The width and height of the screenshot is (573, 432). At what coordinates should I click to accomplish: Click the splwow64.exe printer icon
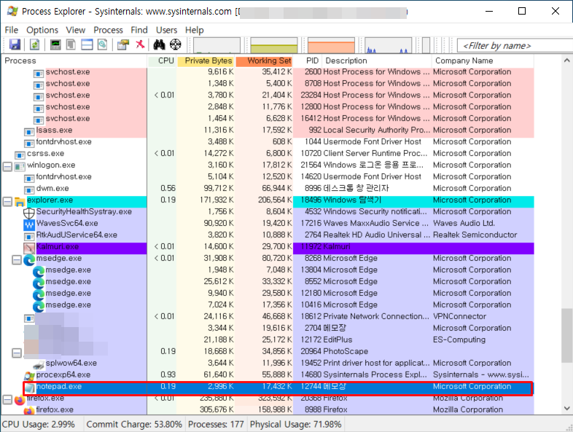39,365
